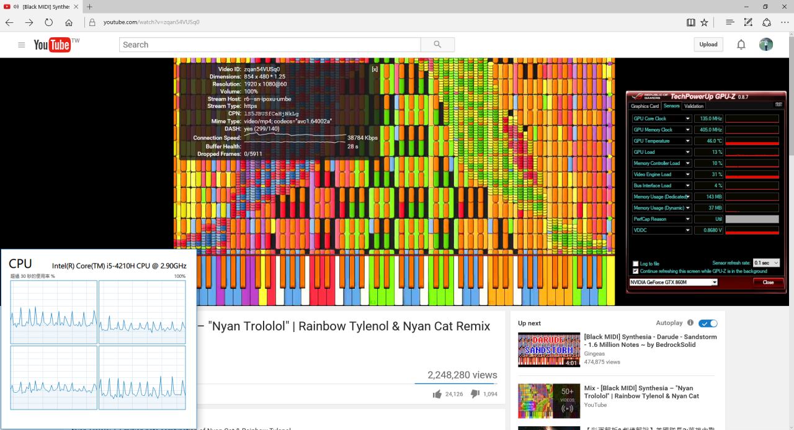Toggle the Autoplay switch
Viewport: 794px width, 430px height.
(x=708, y=323)
